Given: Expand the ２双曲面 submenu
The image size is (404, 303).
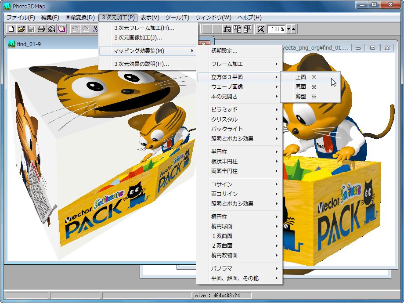Looking at the screenshot, I should pyautogui.click(x=239, y=246).
